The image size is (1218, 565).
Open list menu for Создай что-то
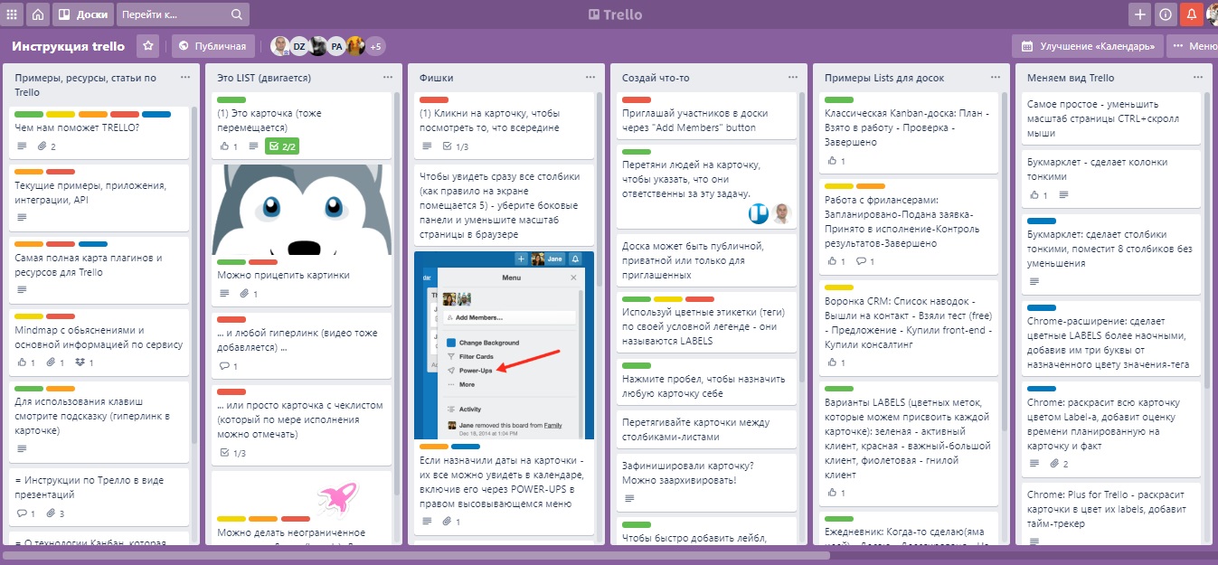(x=792, y=78)
